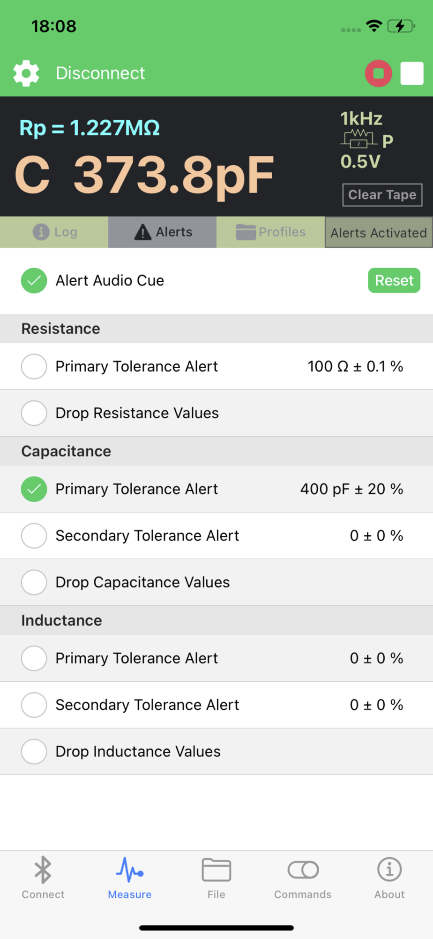Toggle the Alerts Activated indicator
Screen dimensions: 433x939
(x=378, y=232)
